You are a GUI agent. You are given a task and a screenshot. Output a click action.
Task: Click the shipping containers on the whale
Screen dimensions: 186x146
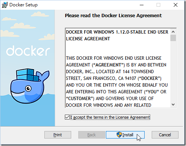pos(28,75)
